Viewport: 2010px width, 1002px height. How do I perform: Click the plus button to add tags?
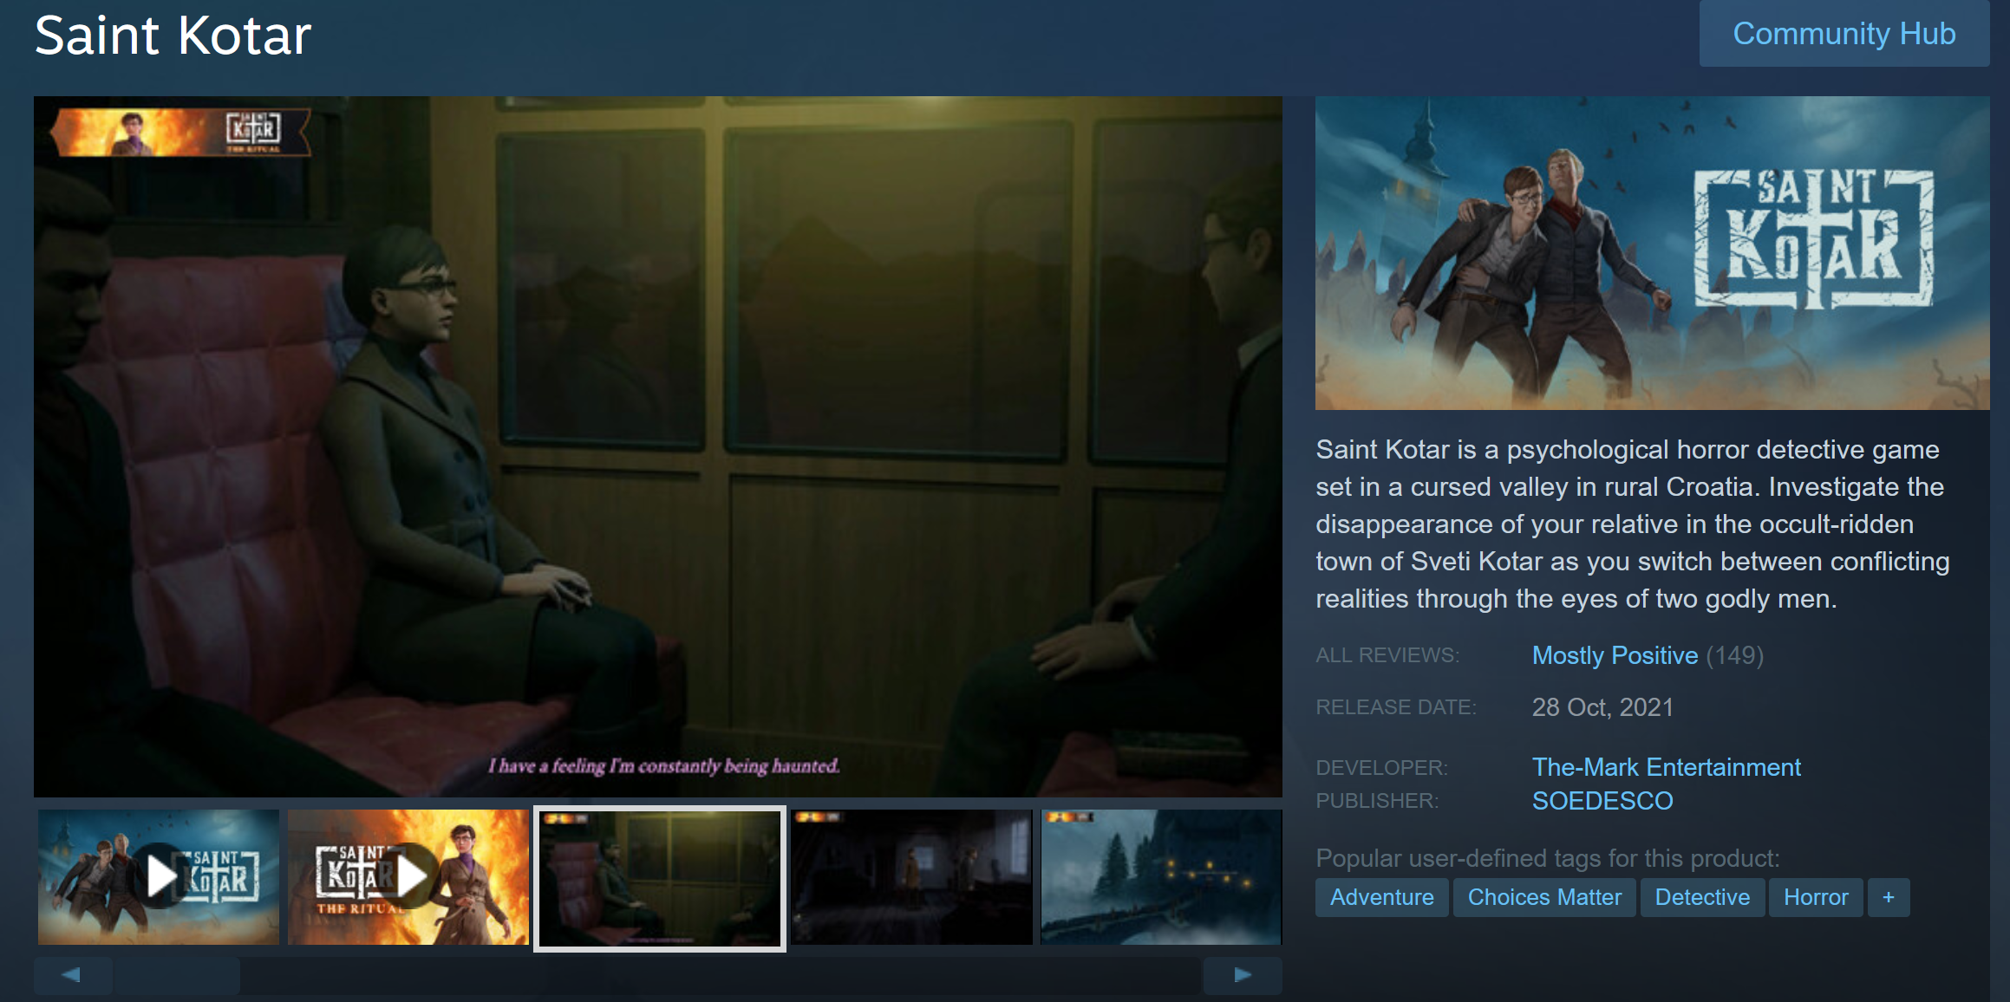pyautogui.click(x=1889, y=897)
